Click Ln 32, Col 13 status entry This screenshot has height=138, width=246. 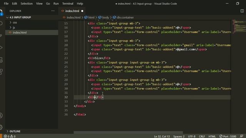(162, 136)
